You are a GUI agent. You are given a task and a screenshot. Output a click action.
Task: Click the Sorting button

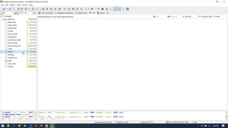click(187, 17)
